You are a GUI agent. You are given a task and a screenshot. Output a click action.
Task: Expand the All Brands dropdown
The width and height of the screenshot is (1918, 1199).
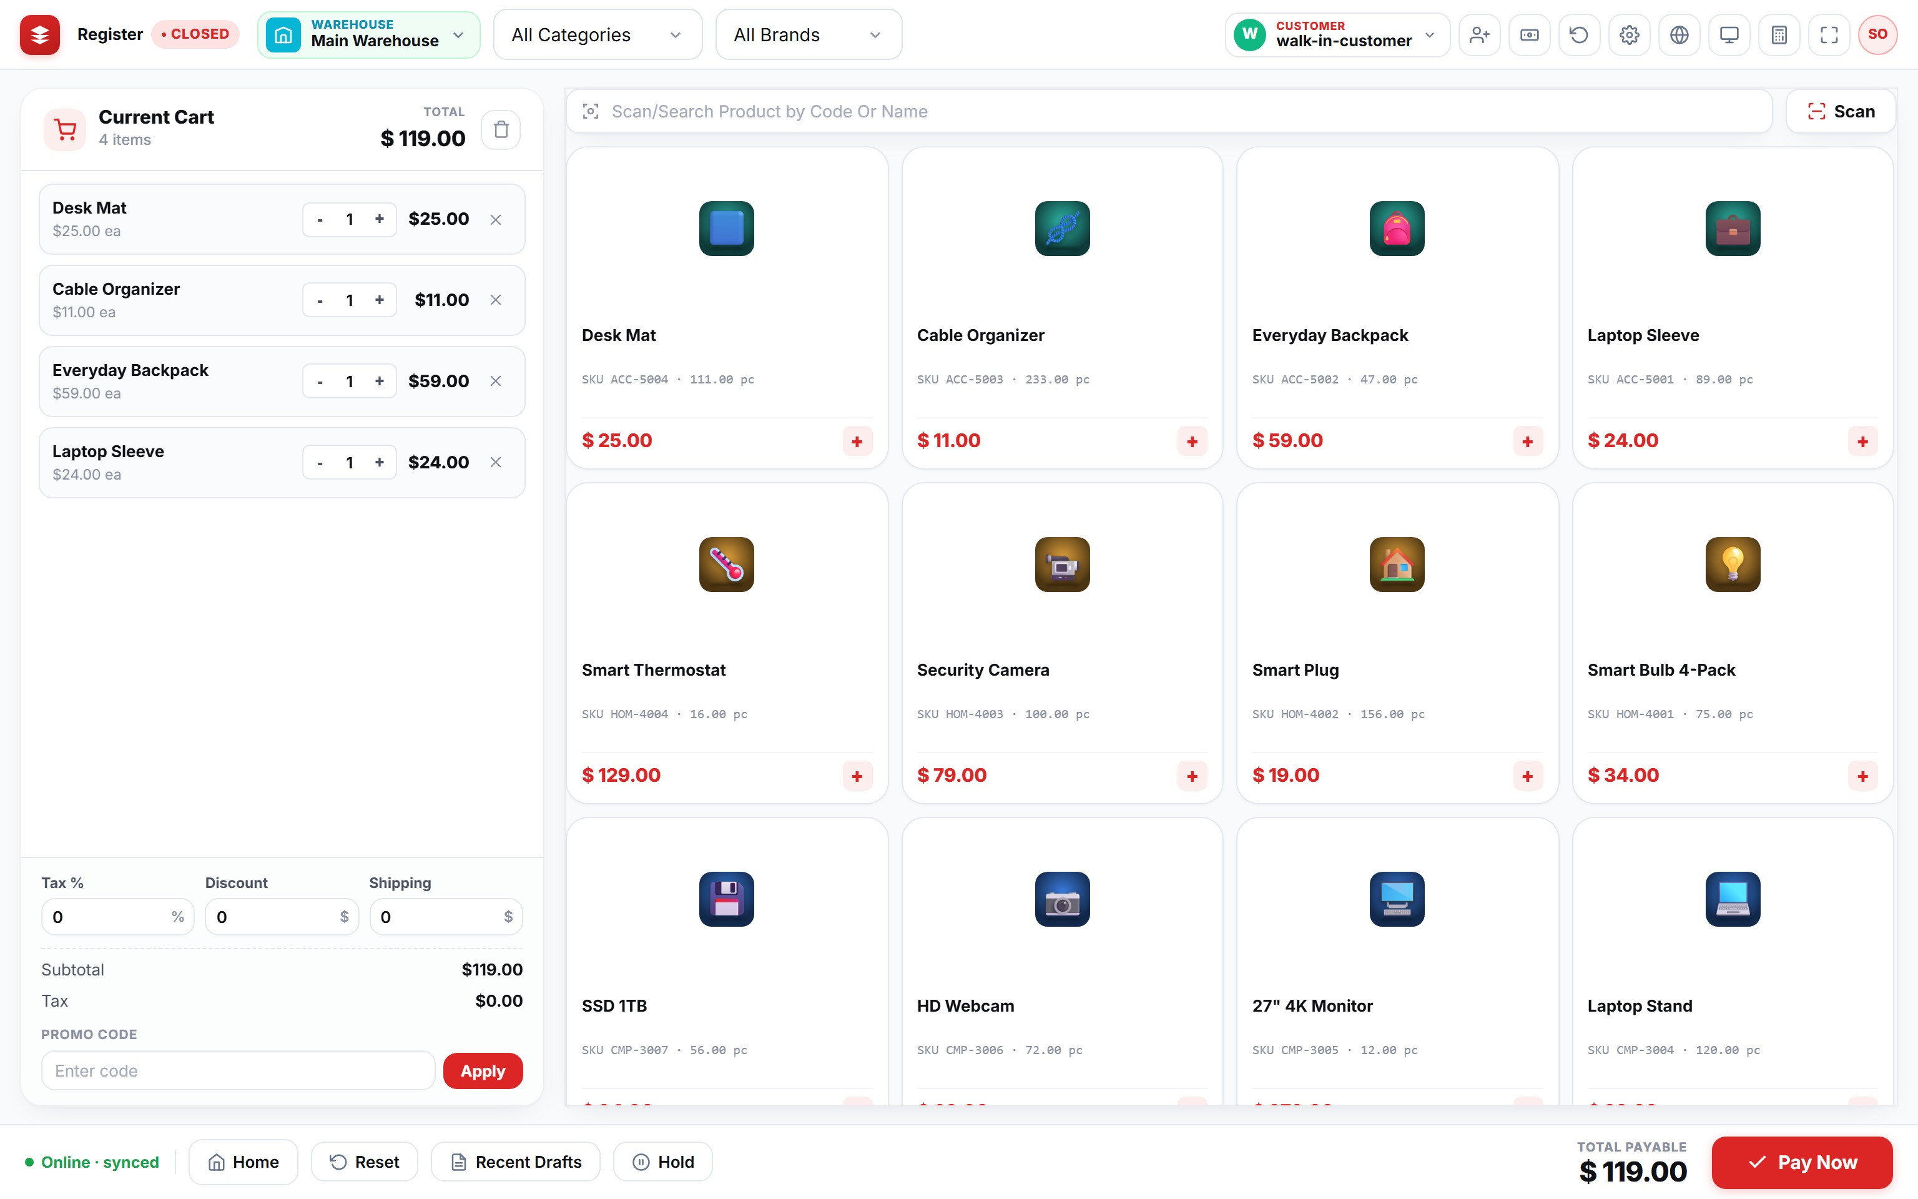click(x=809, y=35)
